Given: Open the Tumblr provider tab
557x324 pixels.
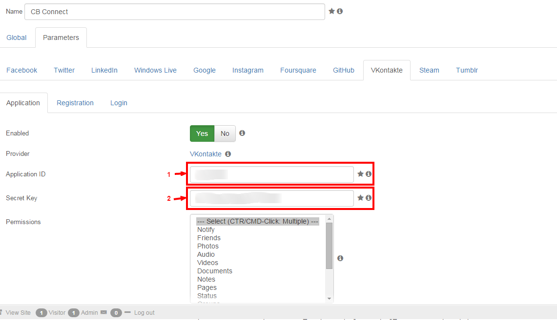Looking at the screenshot, I should [467, 70].
